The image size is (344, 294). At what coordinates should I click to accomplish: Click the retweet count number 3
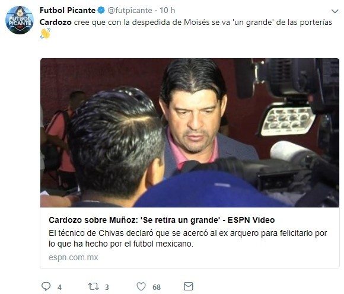coord(107,287)
